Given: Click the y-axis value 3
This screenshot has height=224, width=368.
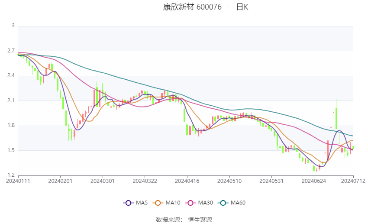Looking at the screenshot, I should [13, 26].
